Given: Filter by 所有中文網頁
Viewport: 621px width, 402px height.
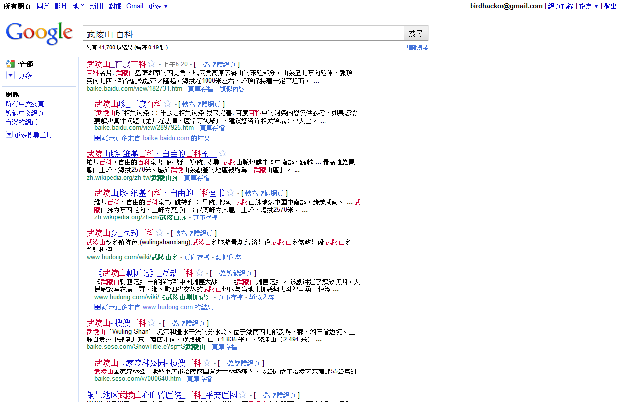Looking at the screenshot, I should pos(25,104).
